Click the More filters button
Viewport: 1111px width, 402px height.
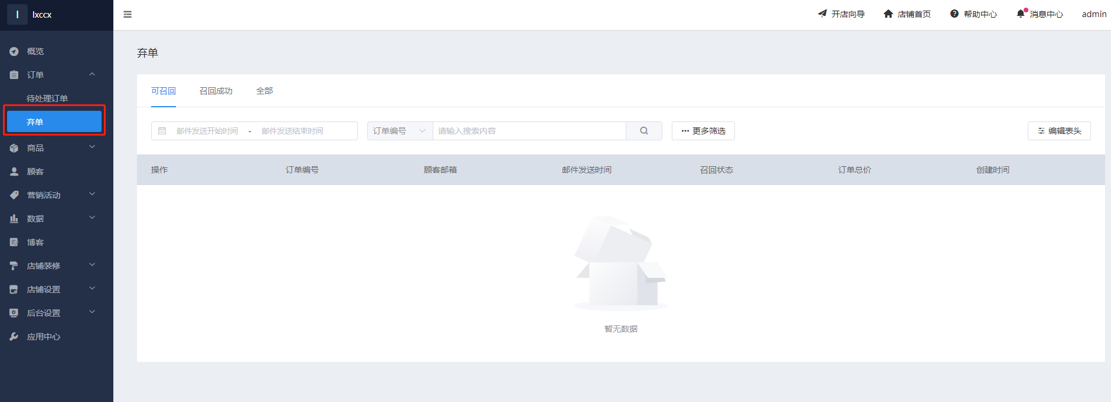[x=703, y=131]
